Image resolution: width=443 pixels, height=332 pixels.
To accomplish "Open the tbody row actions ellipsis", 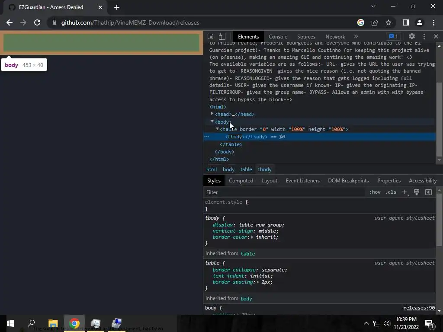I will [206, 137].
